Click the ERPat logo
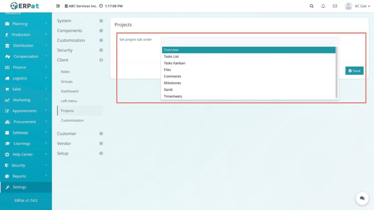The height and width of the screenshot is (210, 374). click(24, 6)
